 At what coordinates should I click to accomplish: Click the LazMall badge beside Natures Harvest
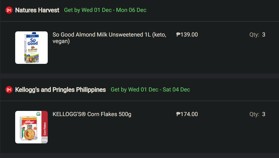click(9, 10)
